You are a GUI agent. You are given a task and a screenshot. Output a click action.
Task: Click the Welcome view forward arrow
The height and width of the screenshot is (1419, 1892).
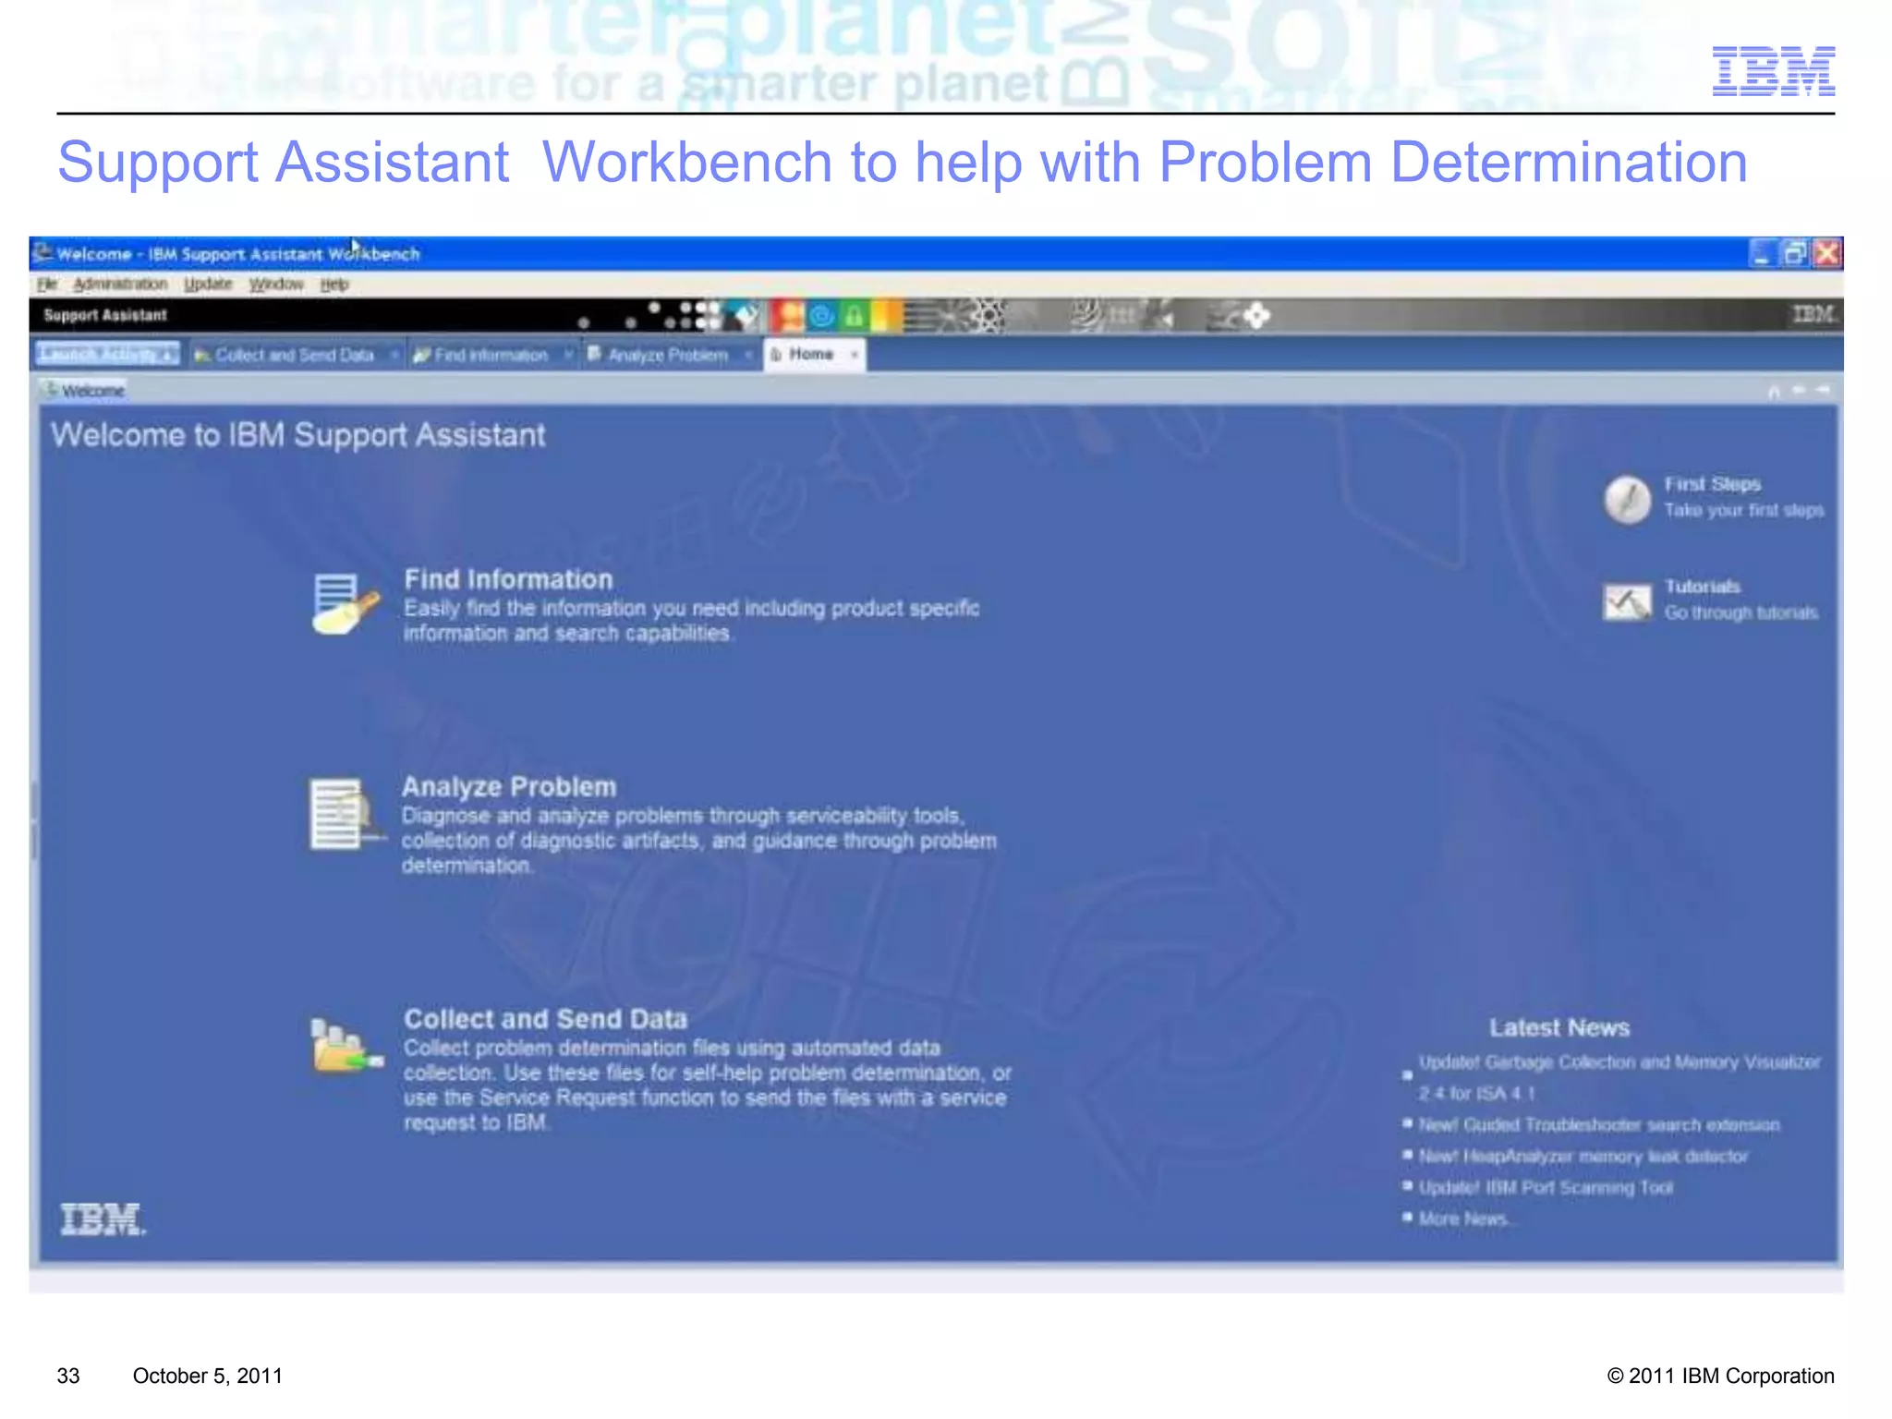click(x=1823, y=391)
